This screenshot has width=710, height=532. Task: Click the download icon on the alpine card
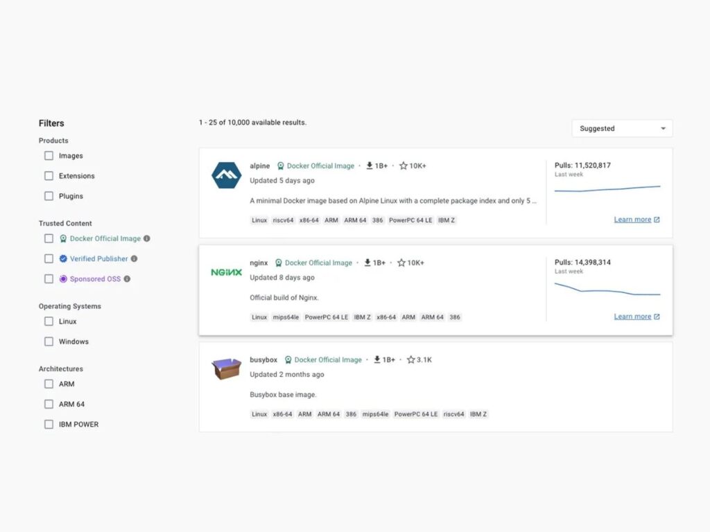click(x=370, y=166)
